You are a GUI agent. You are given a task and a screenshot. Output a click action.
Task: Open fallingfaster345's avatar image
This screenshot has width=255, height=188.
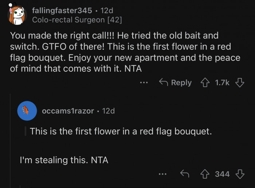point(17,15)
